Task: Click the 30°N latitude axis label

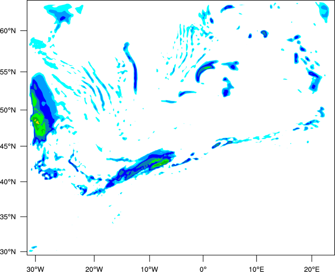Action: (8, 252)
